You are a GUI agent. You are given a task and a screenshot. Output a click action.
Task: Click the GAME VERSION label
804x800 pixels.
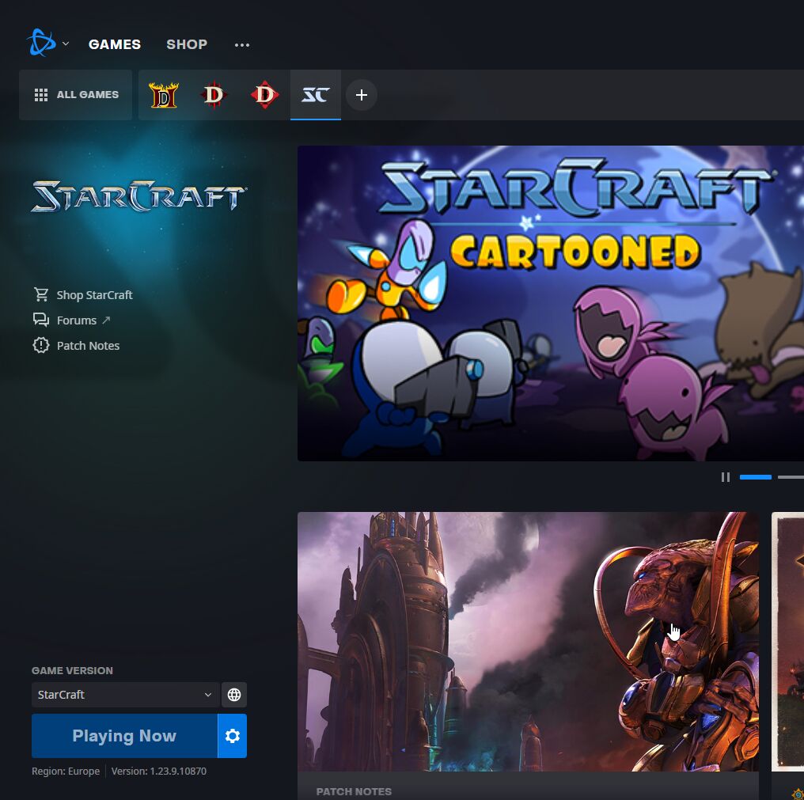(x=72, y=671)
